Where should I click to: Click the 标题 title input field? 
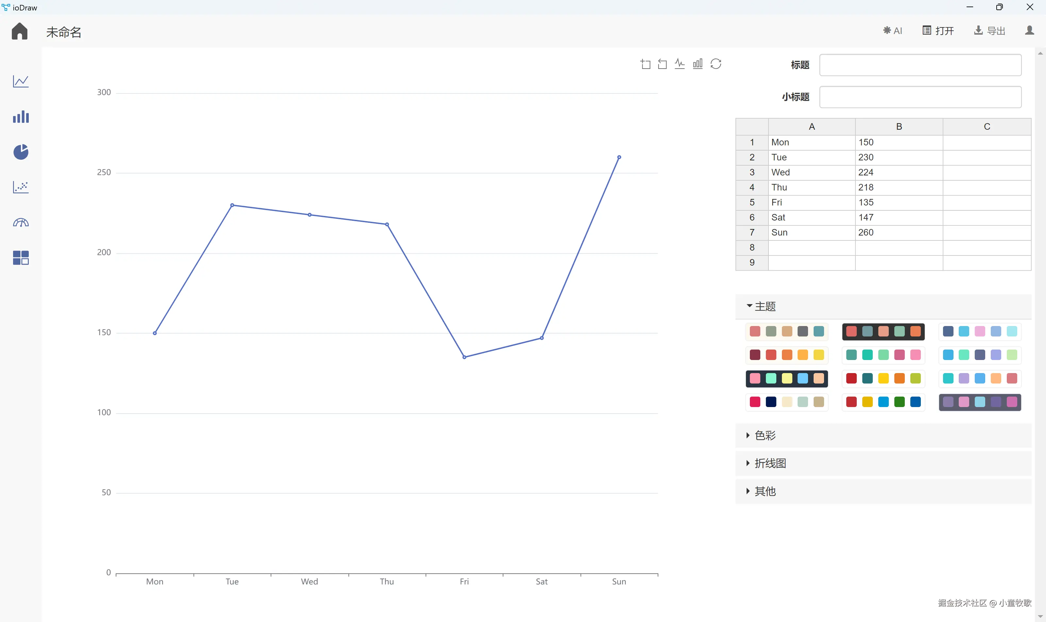pos(920,65)
